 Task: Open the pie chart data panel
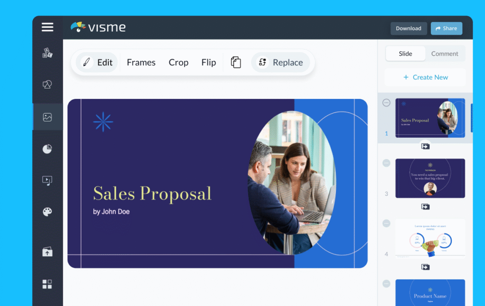(x=47, y=149)
